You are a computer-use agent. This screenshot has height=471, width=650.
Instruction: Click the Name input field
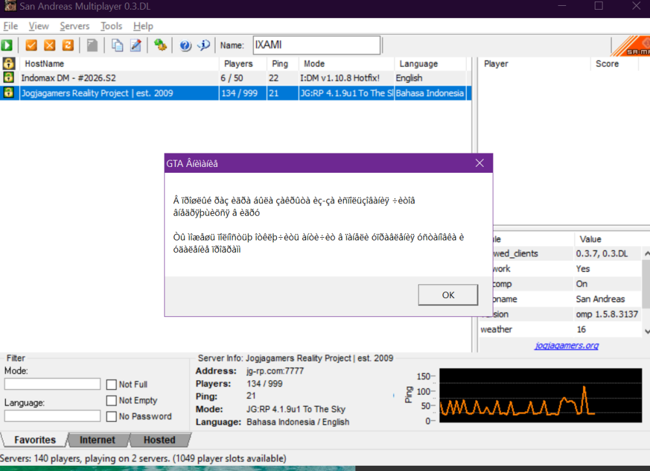pos(317,45)
